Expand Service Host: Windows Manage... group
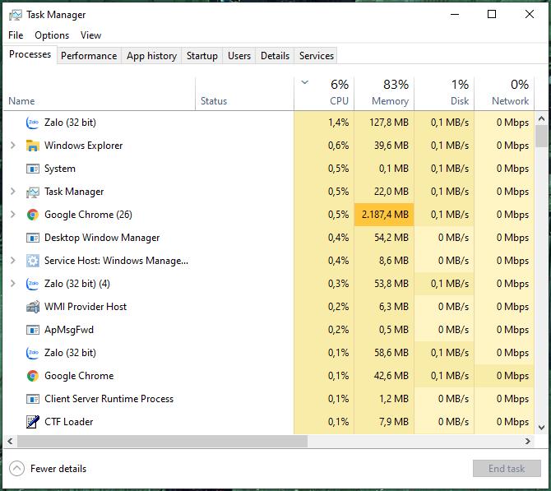The image size is (551, 491). coord(12,261)
